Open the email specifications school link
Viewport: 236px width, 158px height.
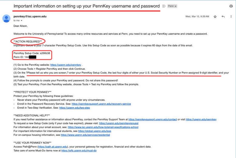(x=104, y=127)
